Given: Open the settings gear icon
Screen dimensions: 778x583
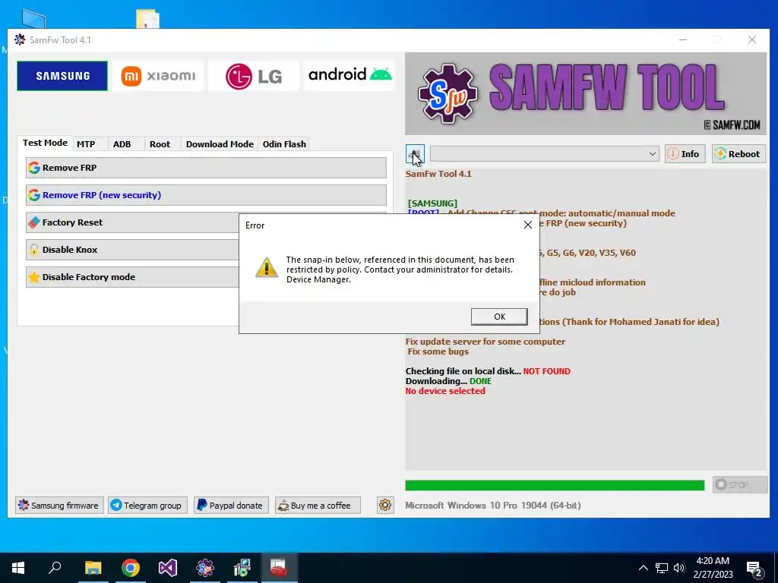Looking at the screenshot, I should click(x=385, y=505).
